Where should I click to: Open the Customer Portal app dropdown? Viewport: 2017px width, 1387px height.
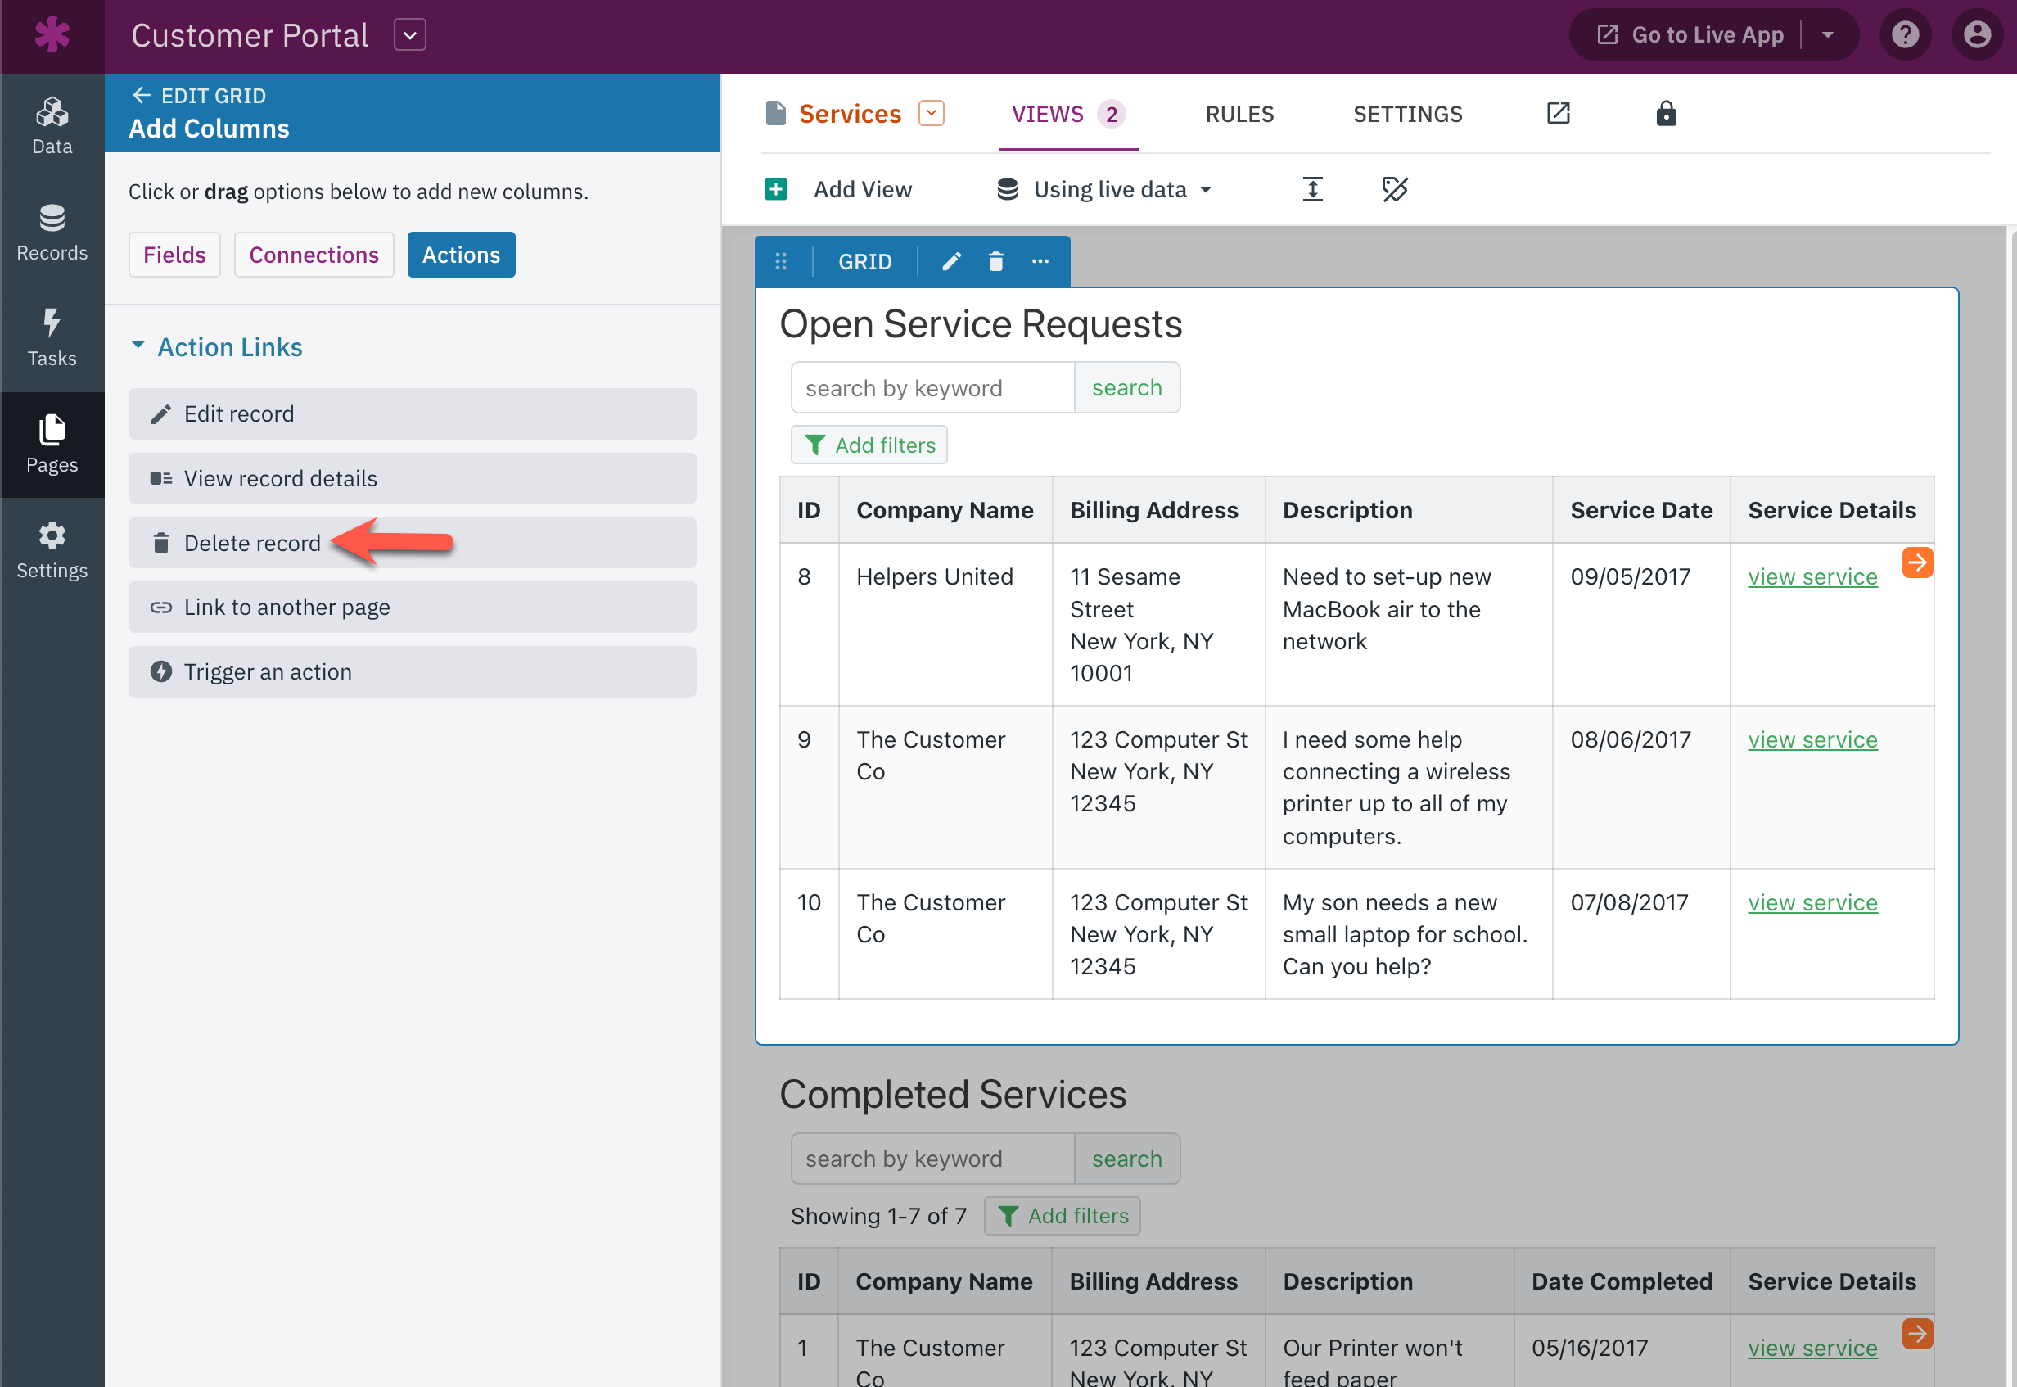[410, 36]
